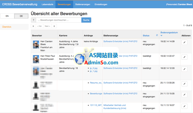Expand the Änderungsdatum sort chevron
193x113 pixels.
click(161, 36)
